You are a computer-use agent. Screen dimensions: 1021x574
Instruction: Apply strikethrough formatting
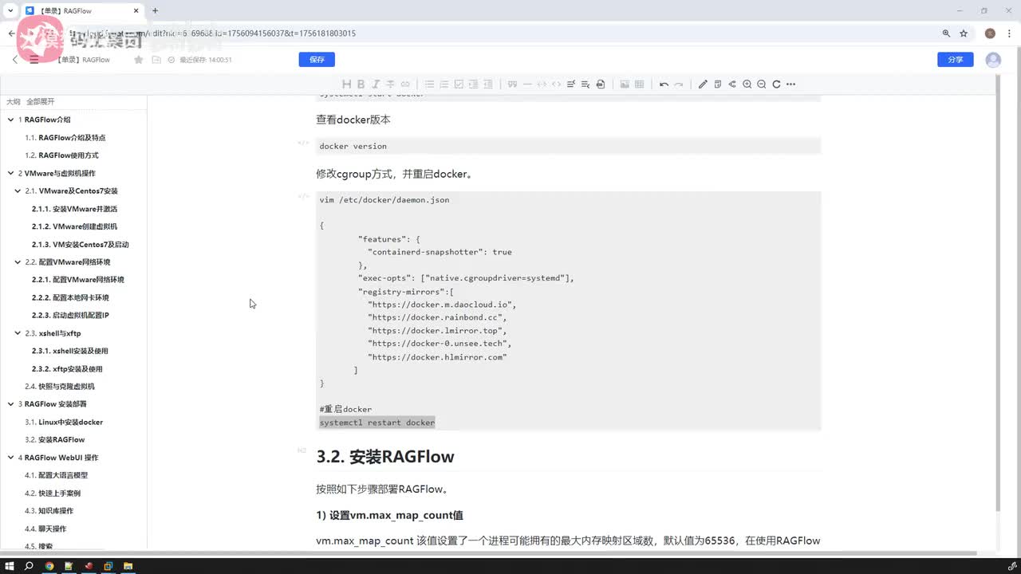tap(390, 85)
